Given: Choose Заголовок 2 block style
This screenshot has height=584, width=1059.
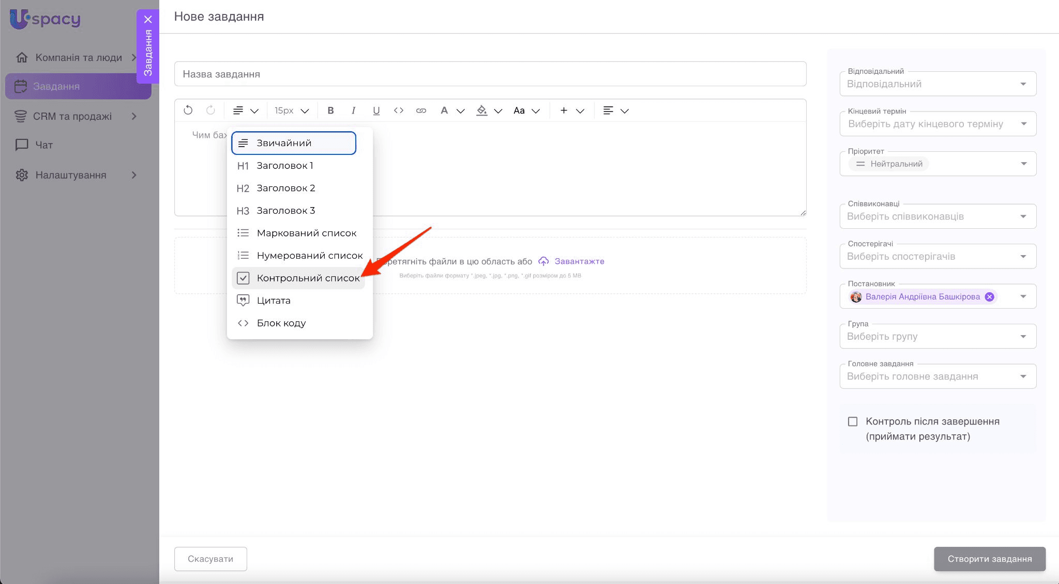Looking at the screenshot, I should [285, 188].
